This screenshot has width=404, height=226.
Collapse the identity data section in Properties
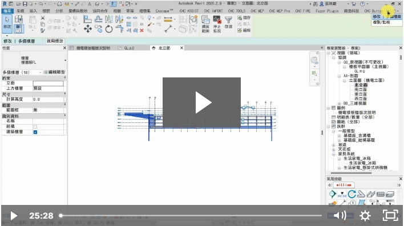64,116
